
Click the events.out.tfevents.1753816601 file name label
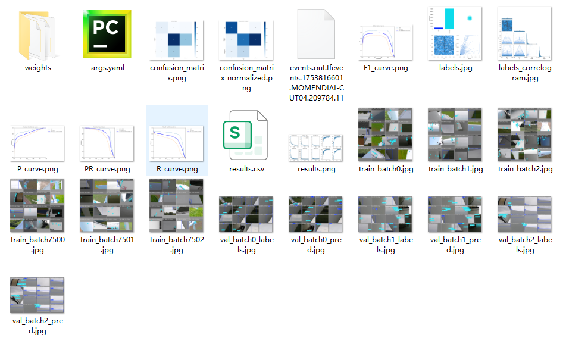coord(317,83)
